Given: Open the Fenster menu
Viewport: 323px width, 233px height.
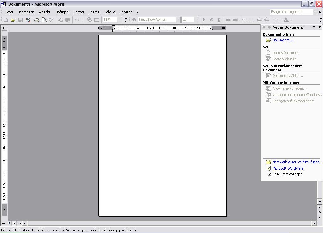Looking at the screenshot, I should (126, 12).
